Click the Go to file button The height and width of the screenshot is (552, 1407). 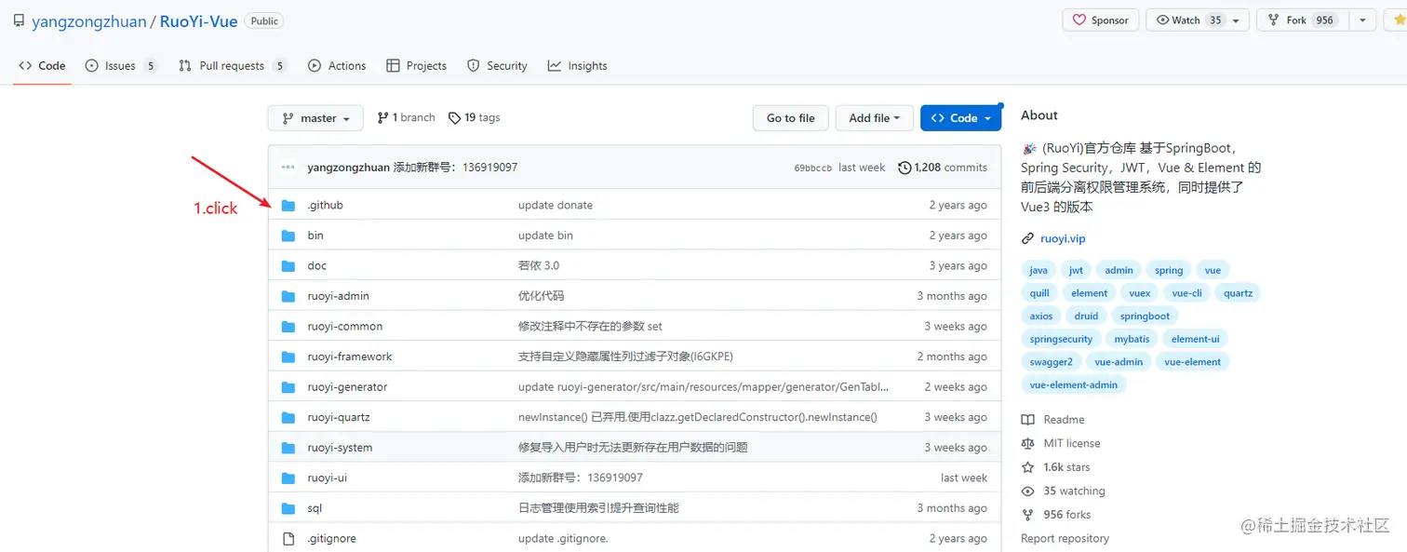click(x=791, y=118)
